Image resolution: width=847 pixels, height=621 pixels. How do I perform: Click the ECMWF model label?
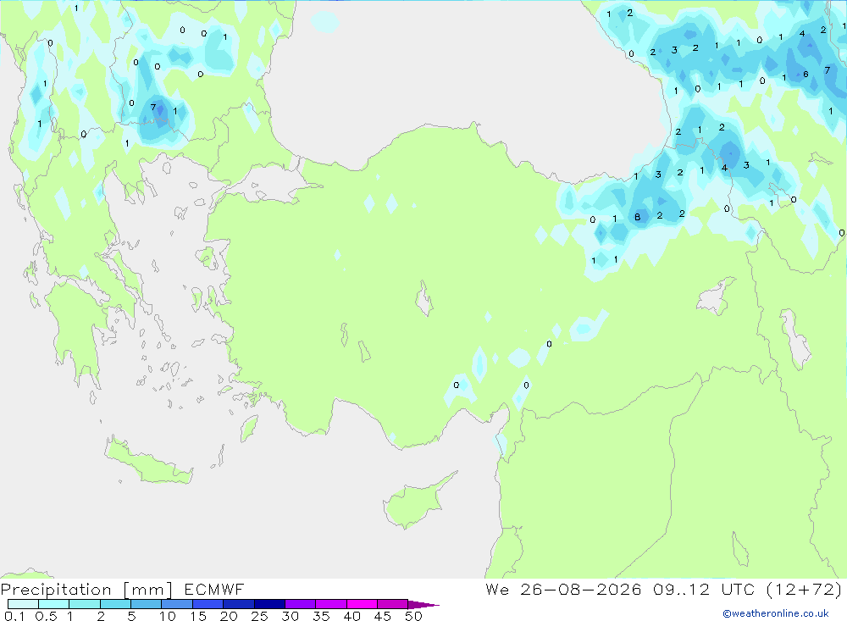click(x=214, y=589)
